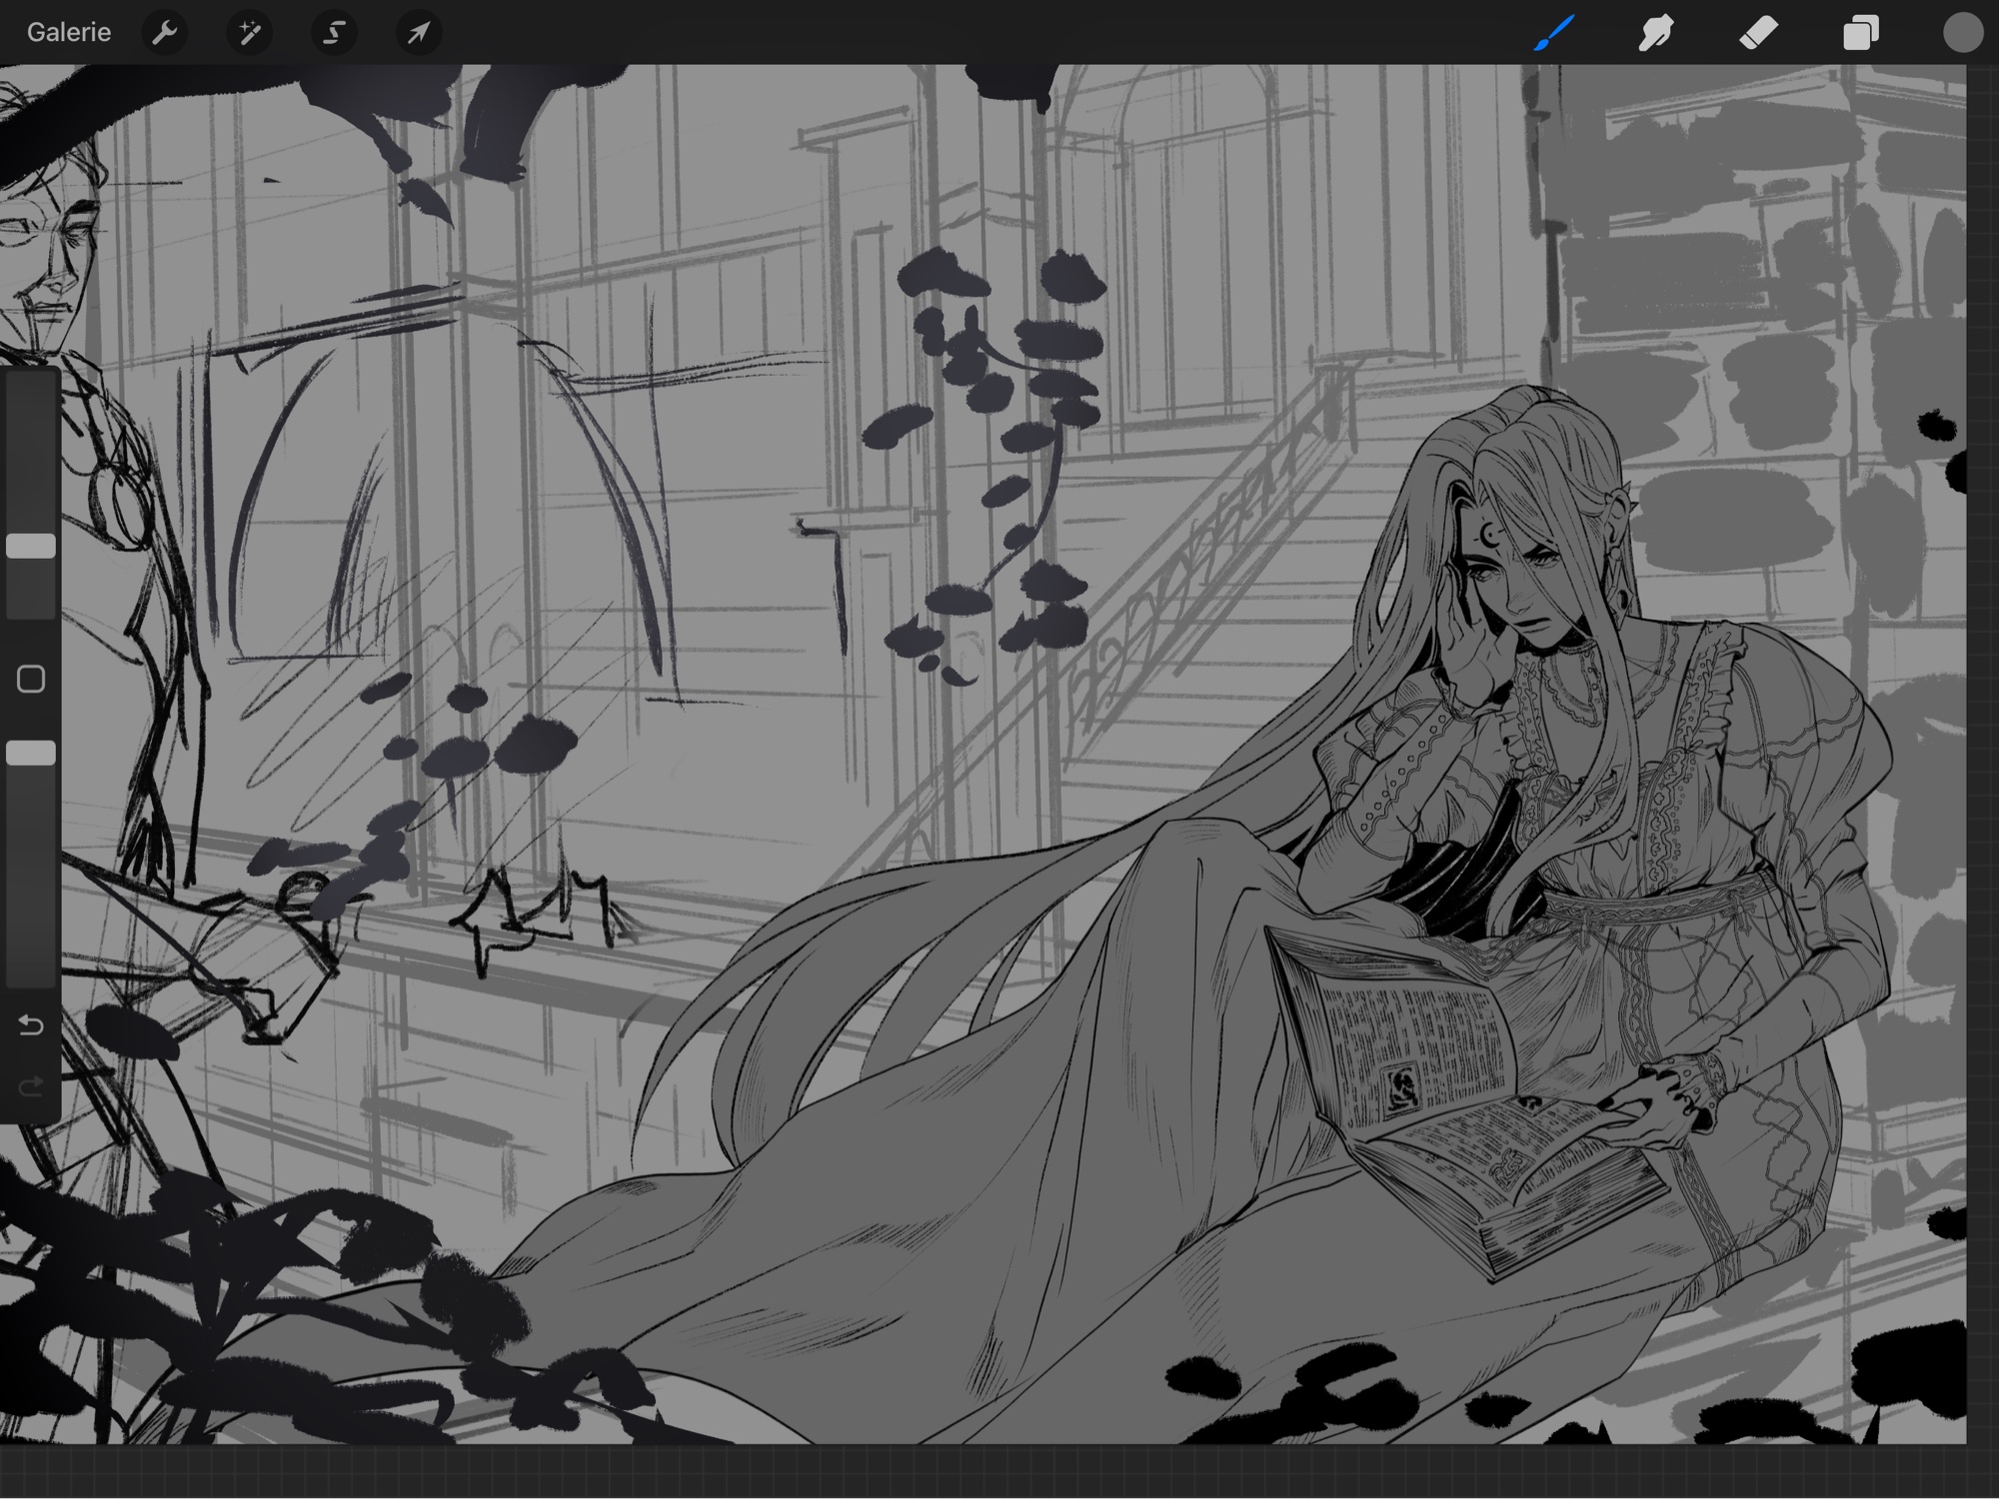This screenshot has height=1499, width=1999.
Task: Open the gray active color swatch
Action: click(x=1962, y=33)
